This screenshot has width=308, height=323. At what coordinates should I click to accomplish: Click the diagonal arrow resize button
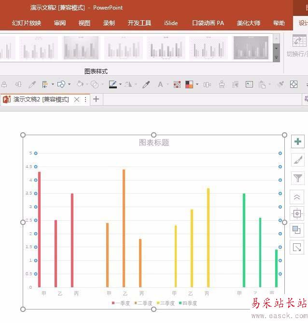pos(297,247)
